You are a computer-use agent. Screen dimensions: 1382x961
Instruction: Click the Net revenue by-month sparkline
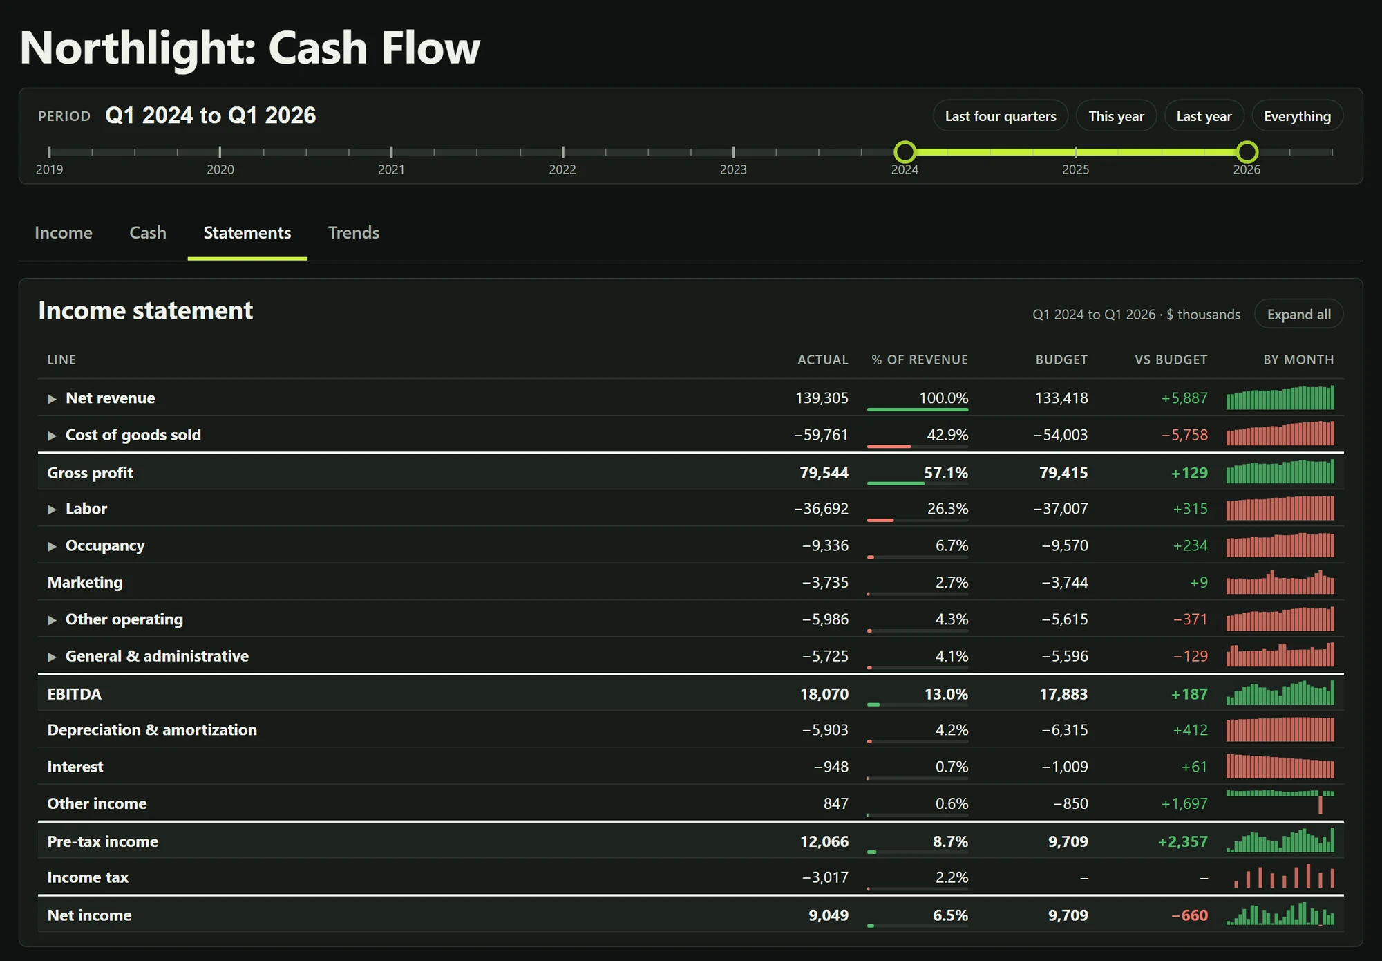[1280, 398]
